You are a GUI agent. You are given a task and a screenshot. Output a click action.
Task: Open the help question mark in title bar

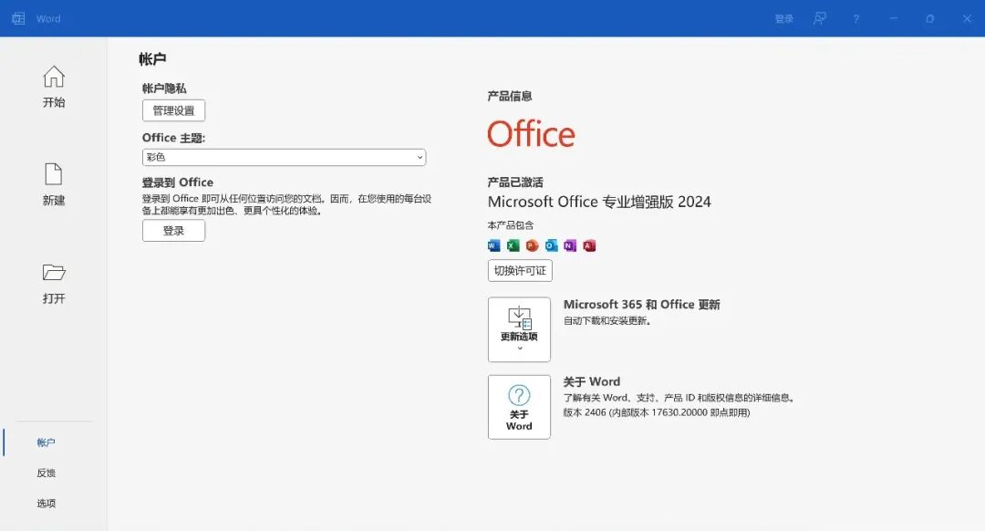855,19
